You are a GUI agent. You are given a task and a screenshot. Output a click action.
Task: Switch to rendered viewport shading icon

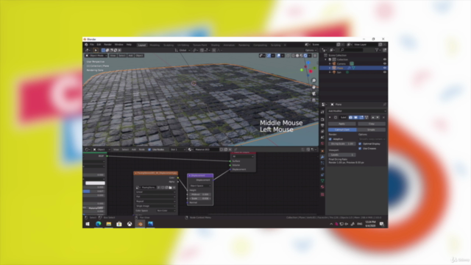(x=305, y=56)
